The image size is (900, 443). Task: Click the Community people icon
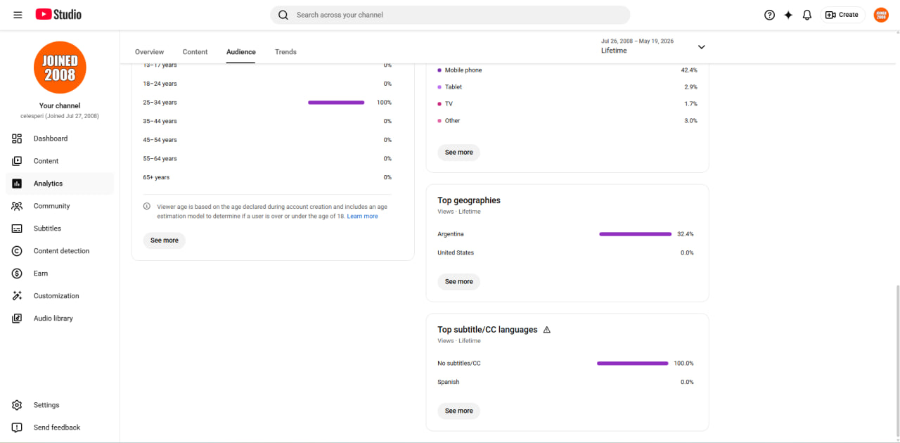click(x=18, y=206)
